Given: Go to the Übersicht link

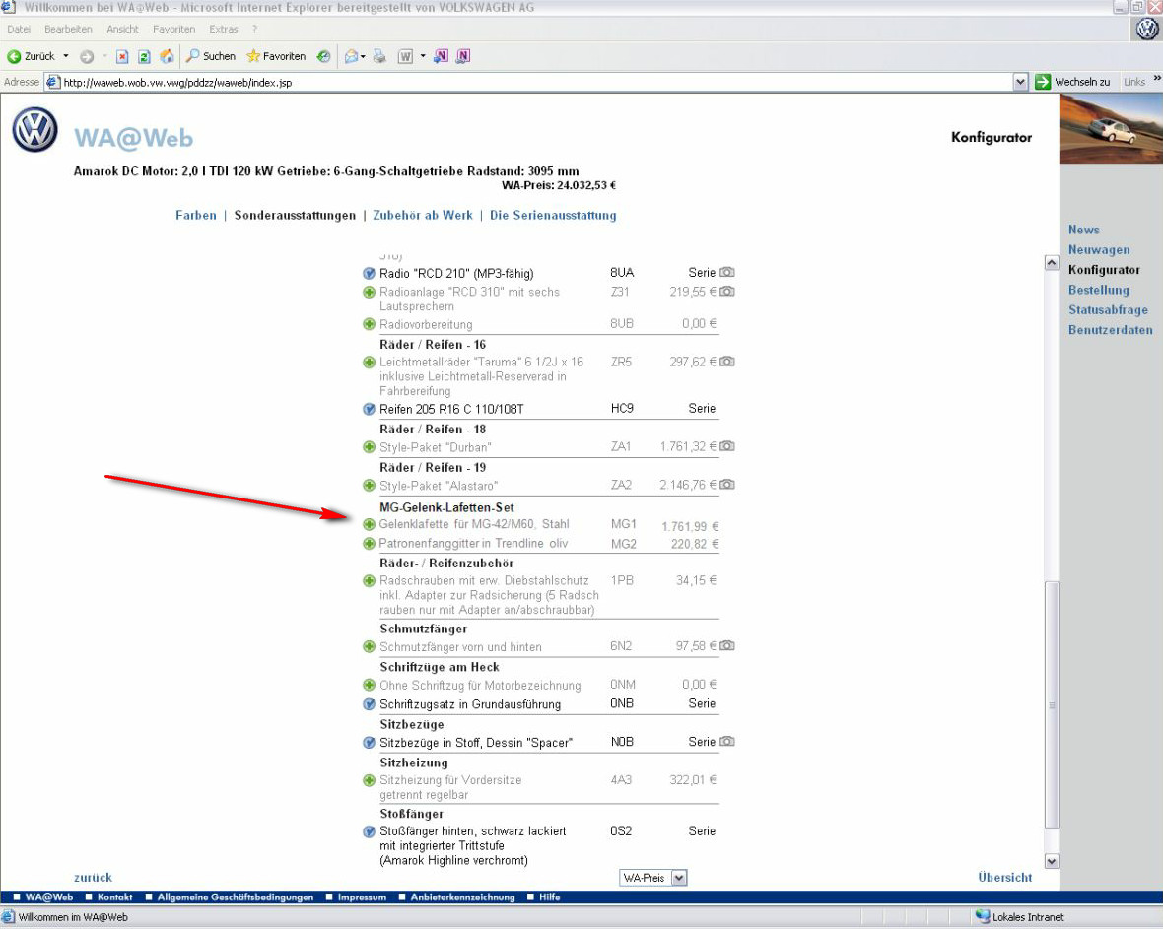Looking at the screenshot, I should click(1004, 877).
